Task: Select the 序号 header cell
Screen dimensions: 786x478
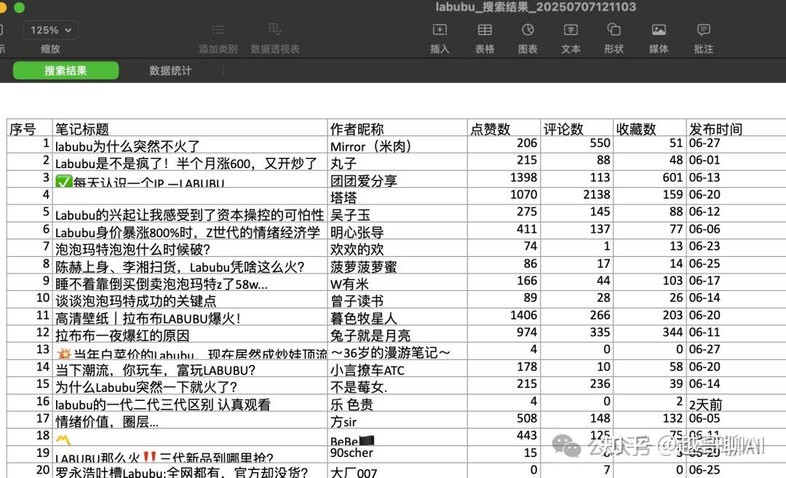Action: click(x=30, y=128)
